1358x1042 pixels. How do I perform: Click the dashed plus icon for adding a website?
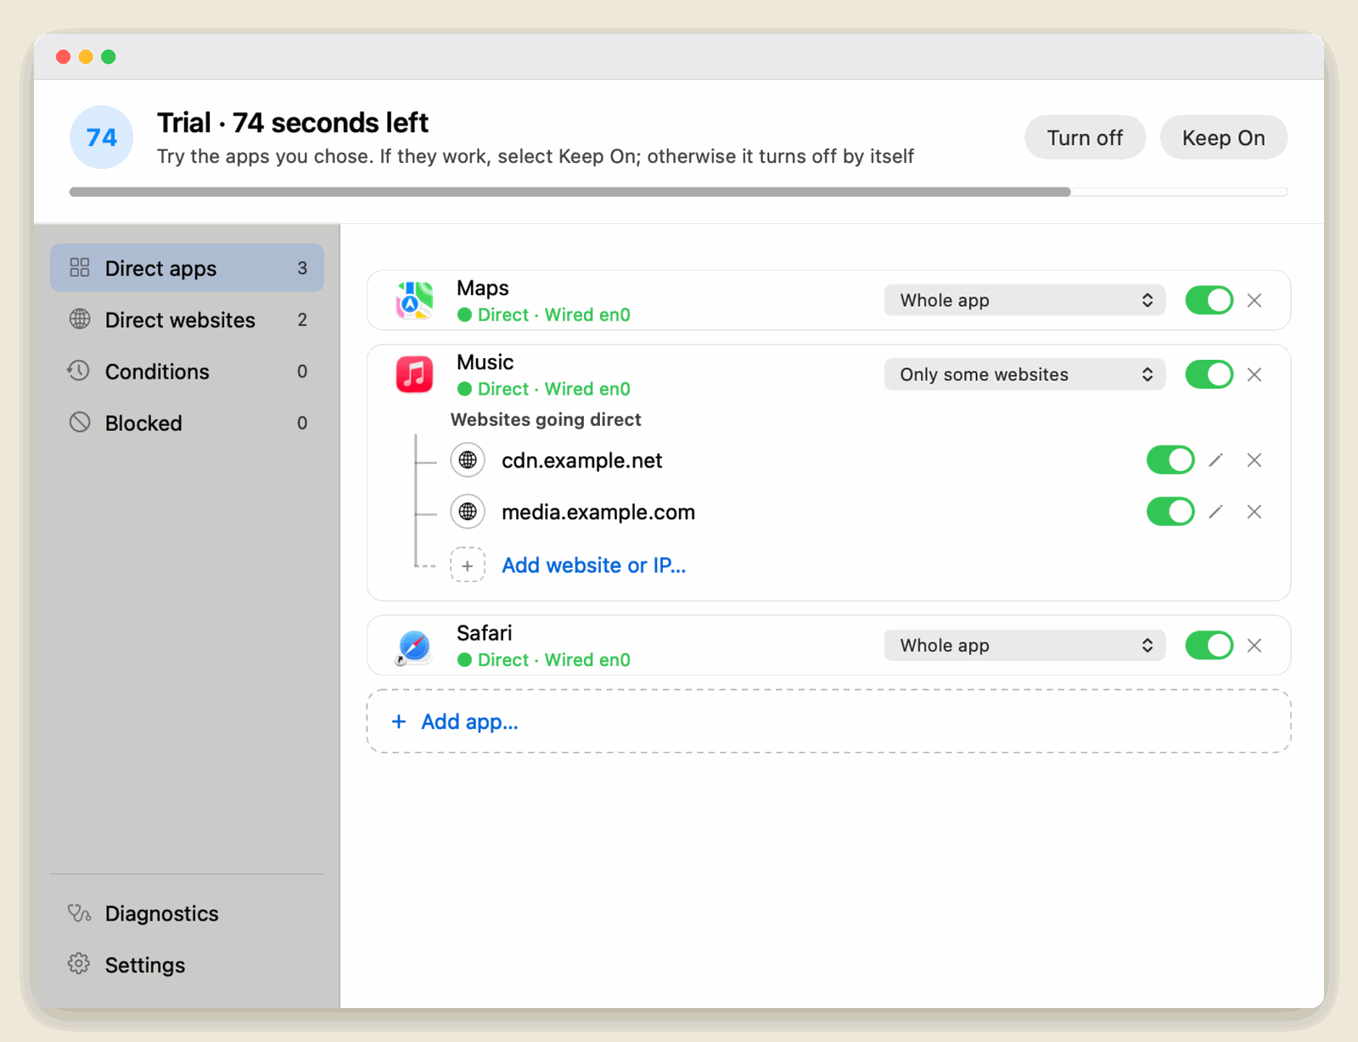tap(468, 565)
